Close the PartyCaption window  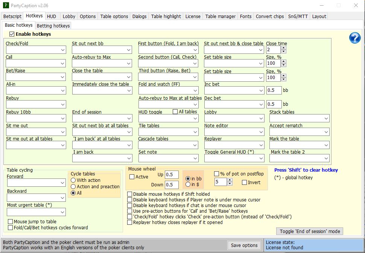click(x=356, y=5)
